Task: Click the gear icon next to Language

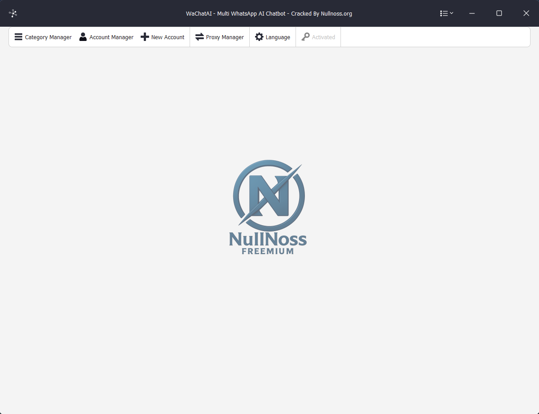Action: point(259,37)
